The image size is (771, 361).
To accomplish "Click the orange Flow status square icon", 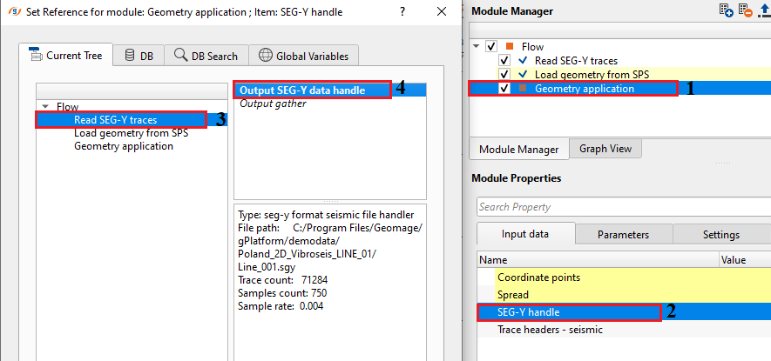I will [x=511, y=46].
